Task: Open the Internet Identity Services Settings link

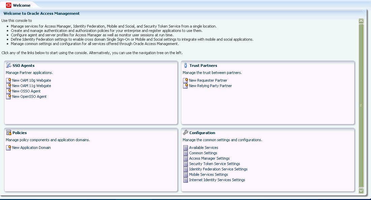Action: (217, 180)
